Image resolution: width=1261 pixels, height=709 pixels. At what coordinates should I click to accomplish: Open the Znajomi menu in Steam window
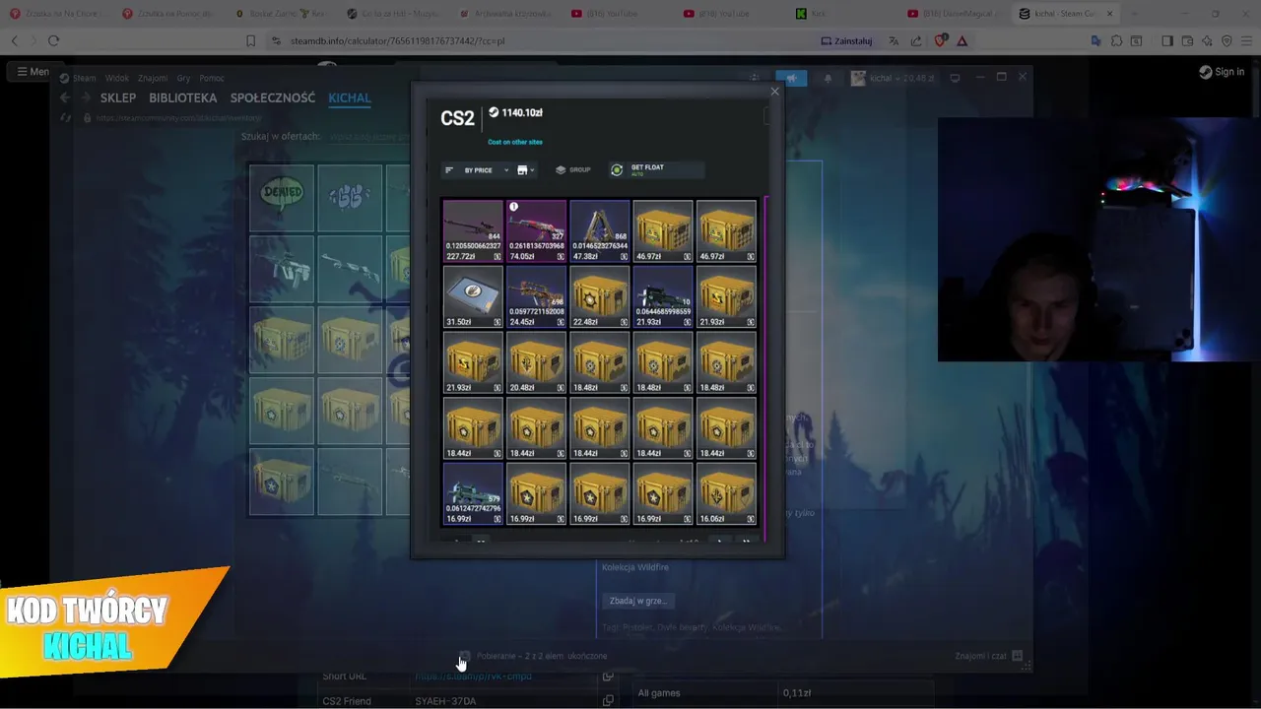coord(153,78)
